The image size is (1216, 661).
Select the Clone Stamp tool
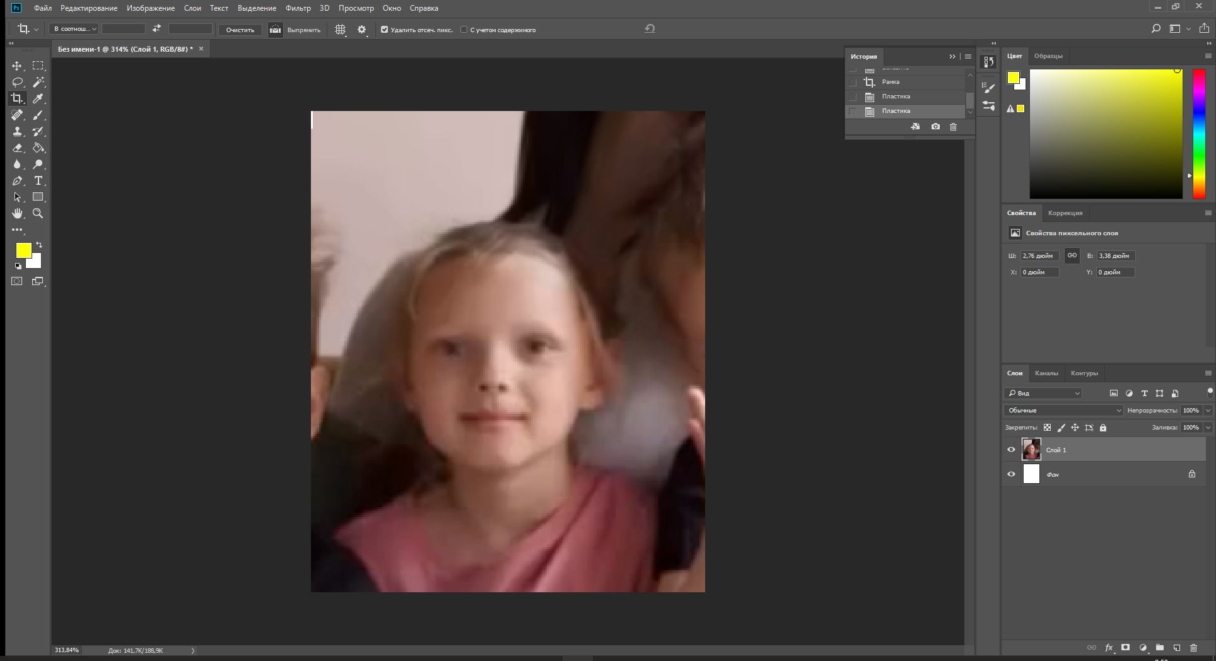17,131
